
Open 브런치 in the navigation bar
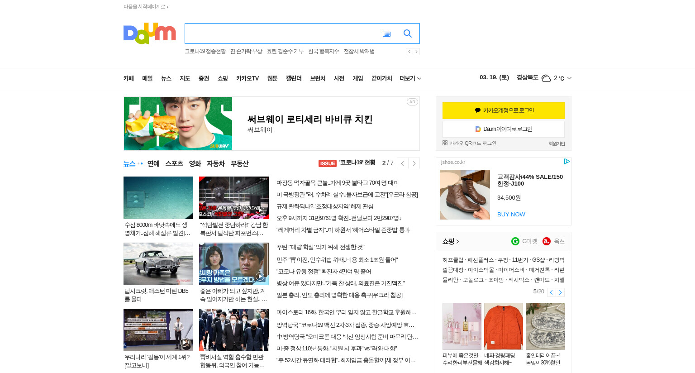tap(318, 78)
